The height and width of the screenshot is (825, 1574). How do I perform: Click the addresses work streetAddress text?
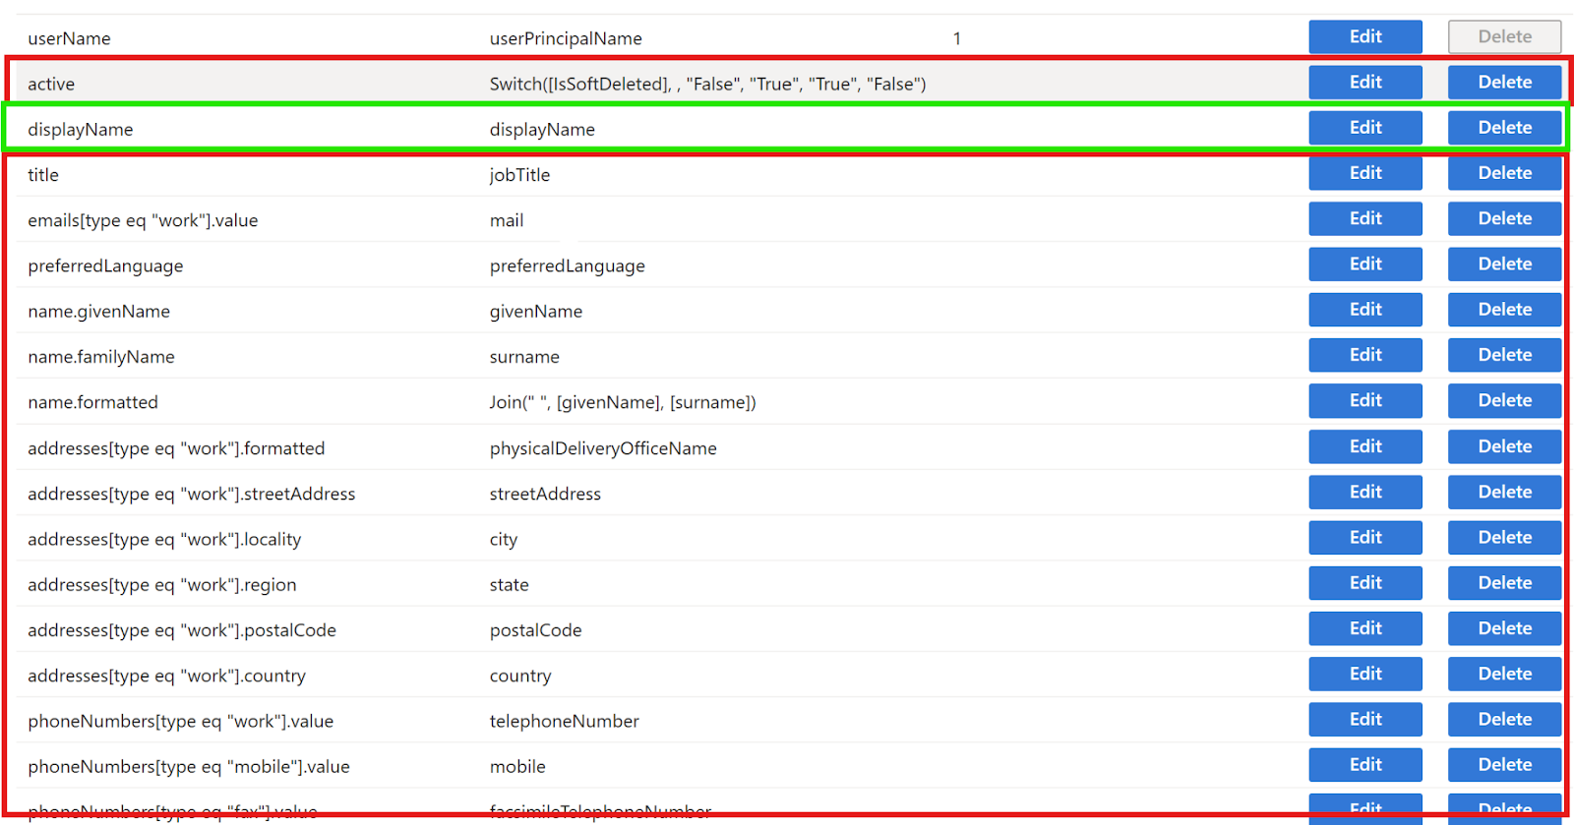tap(192, 494)
